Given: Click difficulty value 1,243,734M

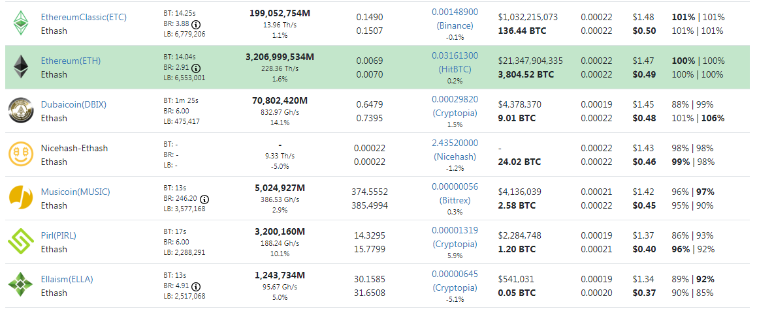Looking at the screenshot, I should pyautogui.click(x=280, y=275).
